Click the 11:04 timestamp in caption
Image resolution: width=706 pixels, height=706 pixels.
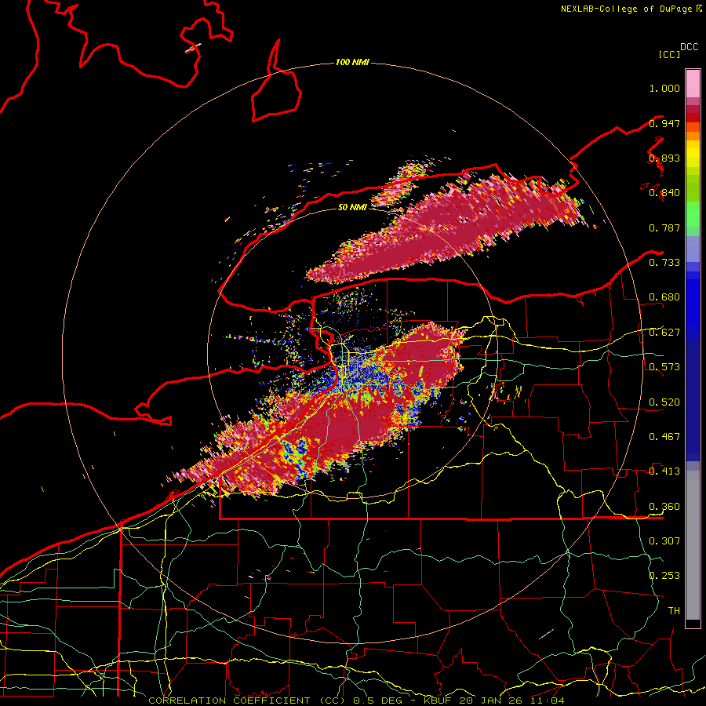coord(547,701)
